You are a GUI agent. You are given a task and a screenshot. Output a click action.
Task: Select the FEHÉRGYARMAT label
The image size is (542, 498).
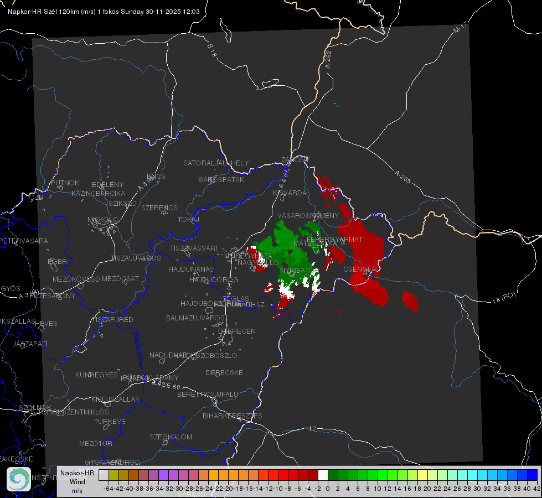click(335, 239)
